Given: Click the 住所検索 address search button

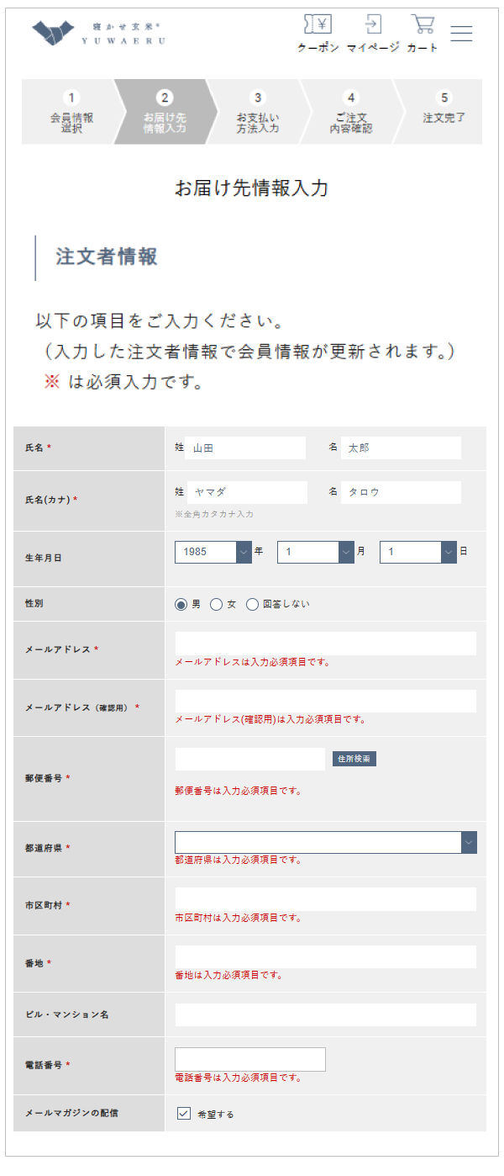Looking at the screenshot, I should pos(354,759).
